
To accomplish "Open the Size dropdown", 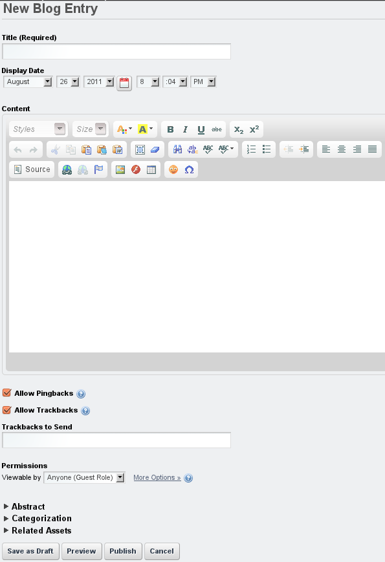I will click(x=91, y=129).
